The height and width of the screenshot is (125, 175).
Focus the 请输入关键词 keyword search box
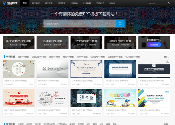79,24
